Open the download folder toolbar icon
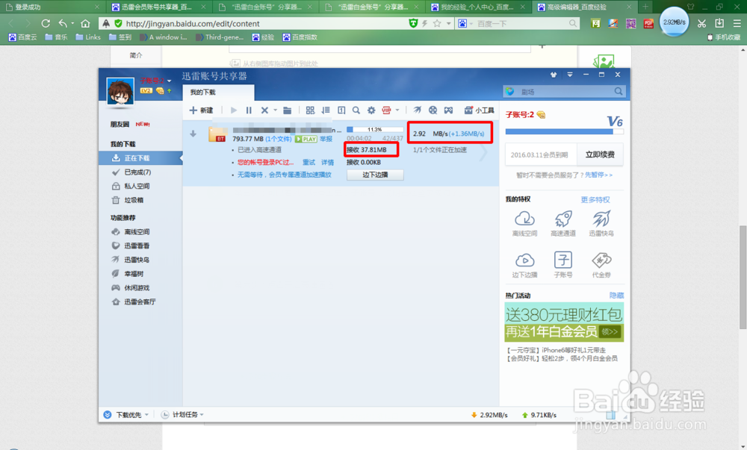The height and width of the screenshot is (450, 747). (288, 110)
